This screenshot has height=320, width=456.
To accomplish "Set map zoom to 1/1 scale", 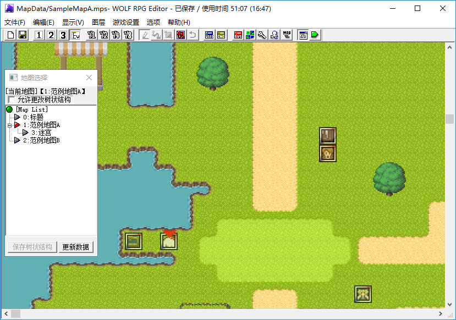I will pyautogui.click(x=92, y=35).
